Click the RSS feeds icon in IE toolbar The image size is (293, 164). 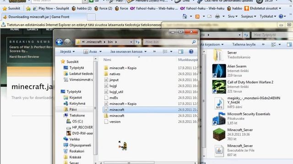click(x=197, y=16)
